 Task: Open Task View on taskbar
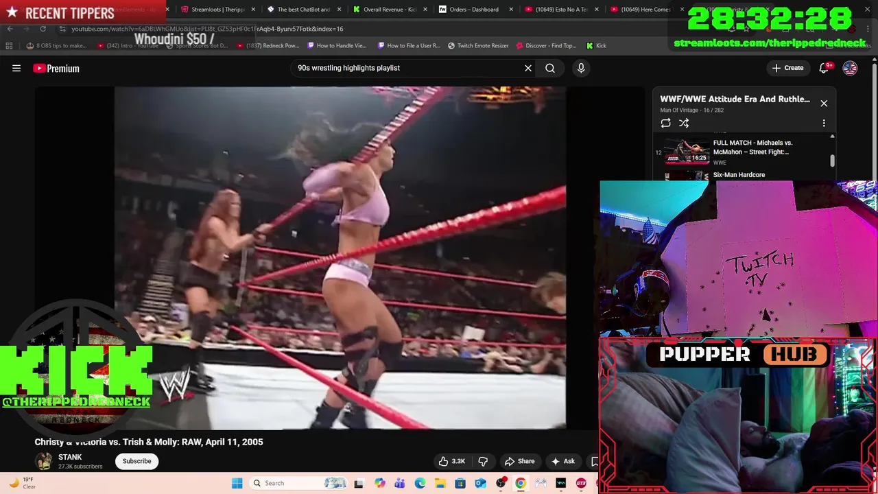358,483
